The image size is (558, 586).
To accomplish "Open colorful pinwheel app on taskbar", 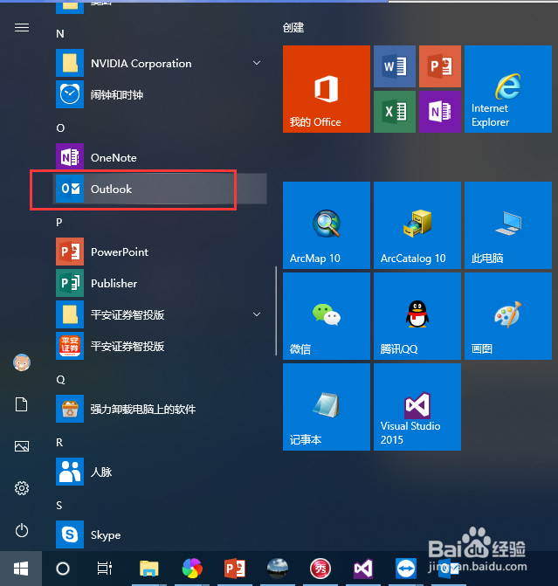I will click(x=192, y=569).
